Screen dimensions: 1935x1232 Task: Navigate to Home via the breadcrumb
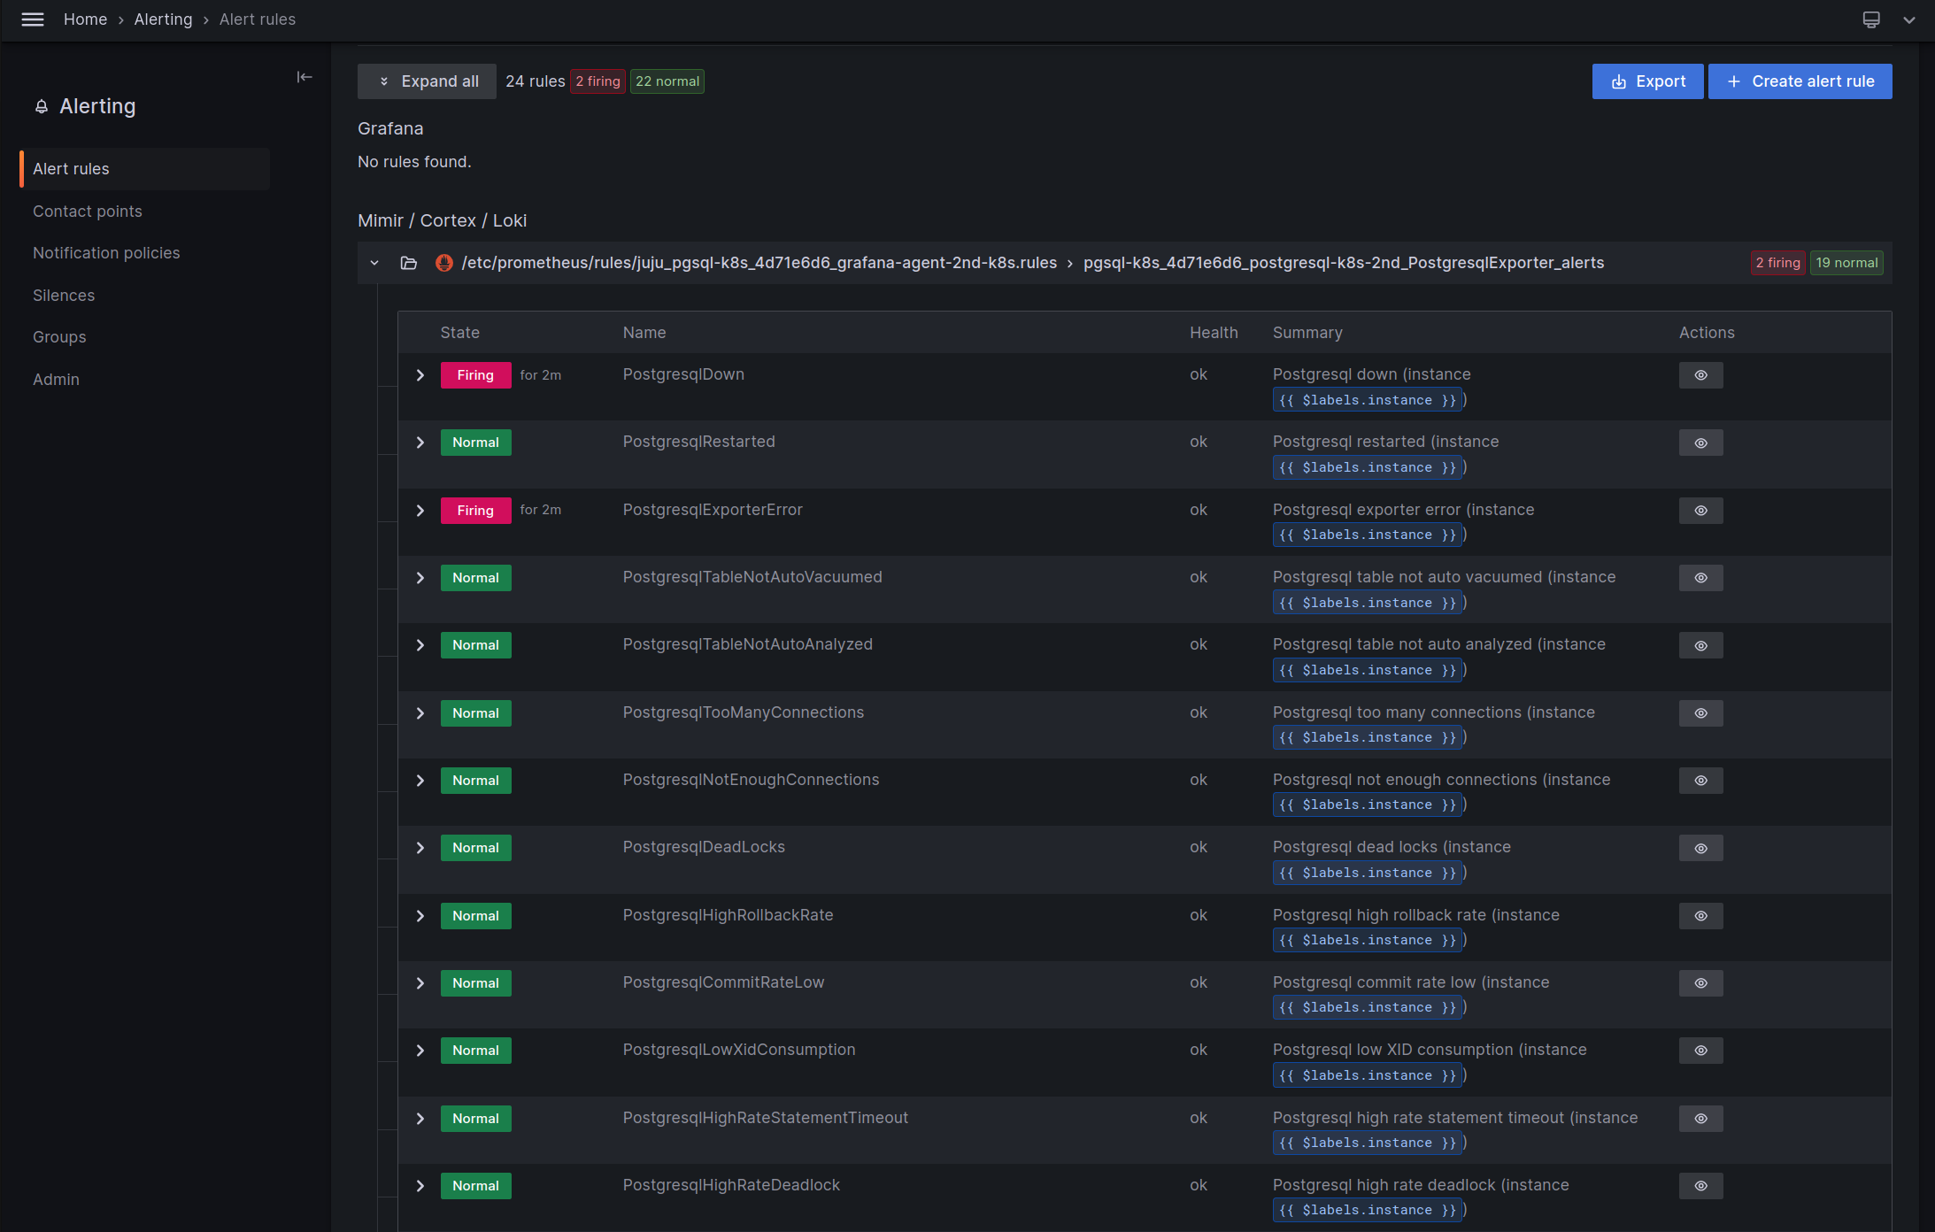pyautogui.click(x=85, y=19)
